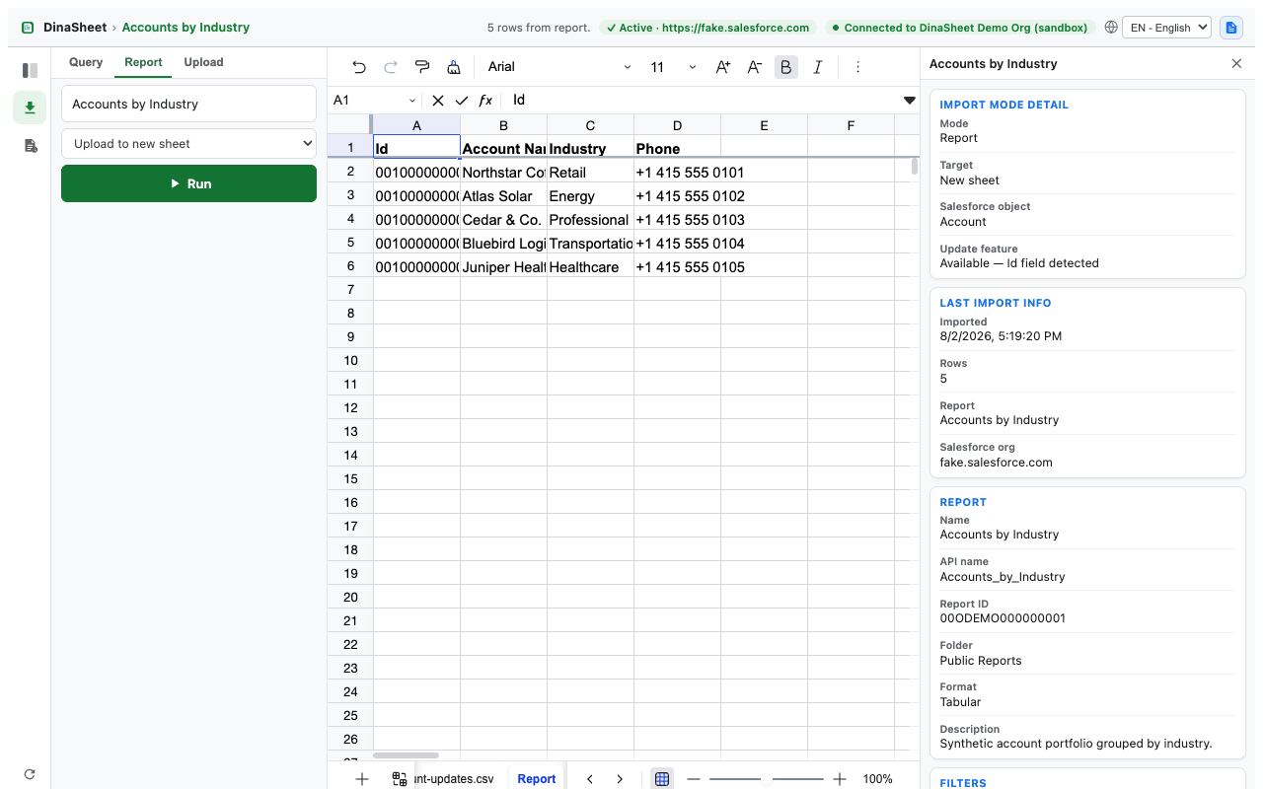Image resolution: width=1263 pixels, height=789 pixels.
Task: Click the Public Reports folder value
Action: coord(981,661)
